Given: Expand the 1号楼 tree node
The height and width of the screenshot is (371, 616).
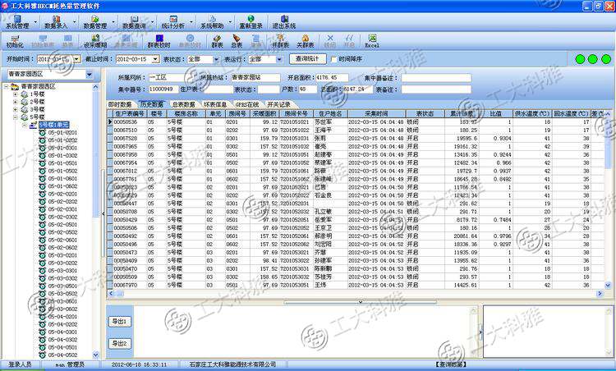Looking at the screenshot, I should coord(16,94).
